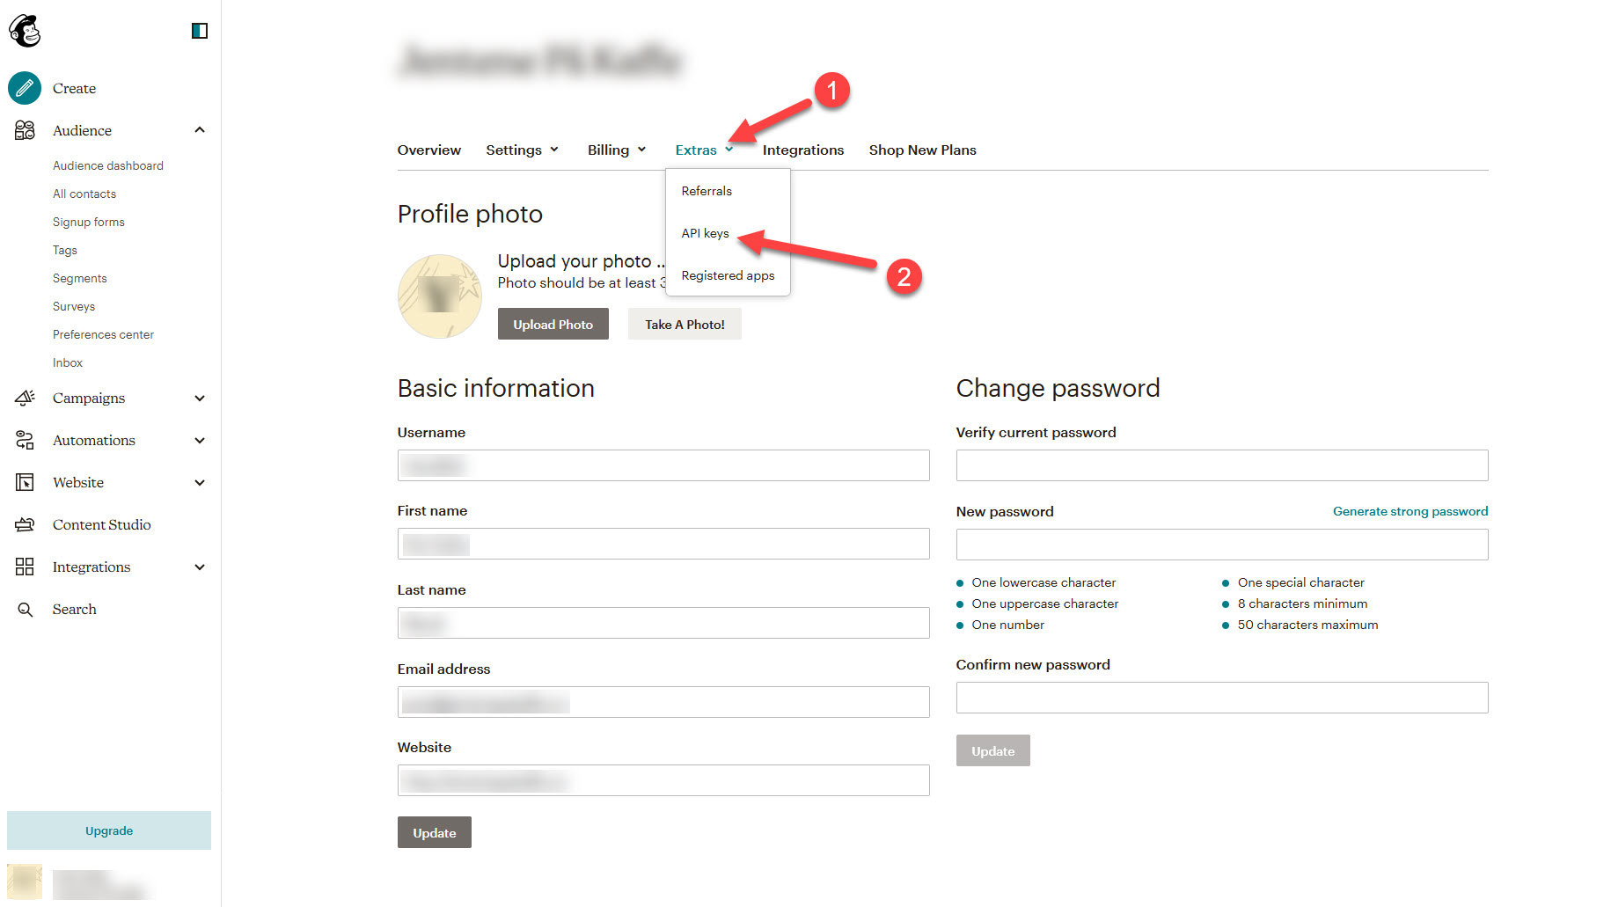Click the Mailchimp Freddie logo

25,31
